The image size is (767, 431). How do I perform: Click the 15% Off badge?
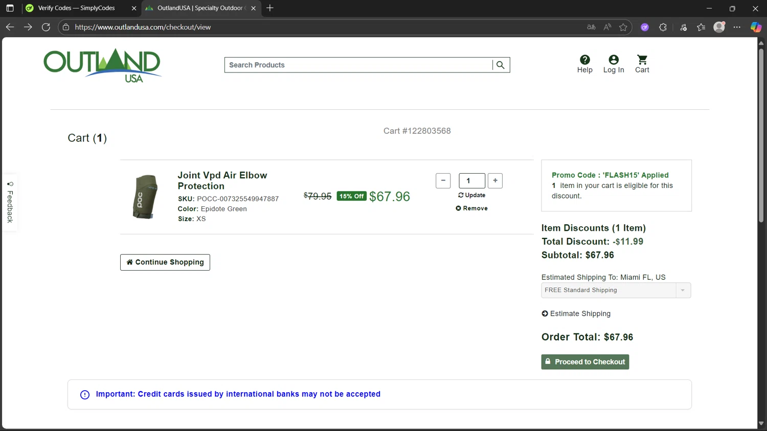point(351,196)
